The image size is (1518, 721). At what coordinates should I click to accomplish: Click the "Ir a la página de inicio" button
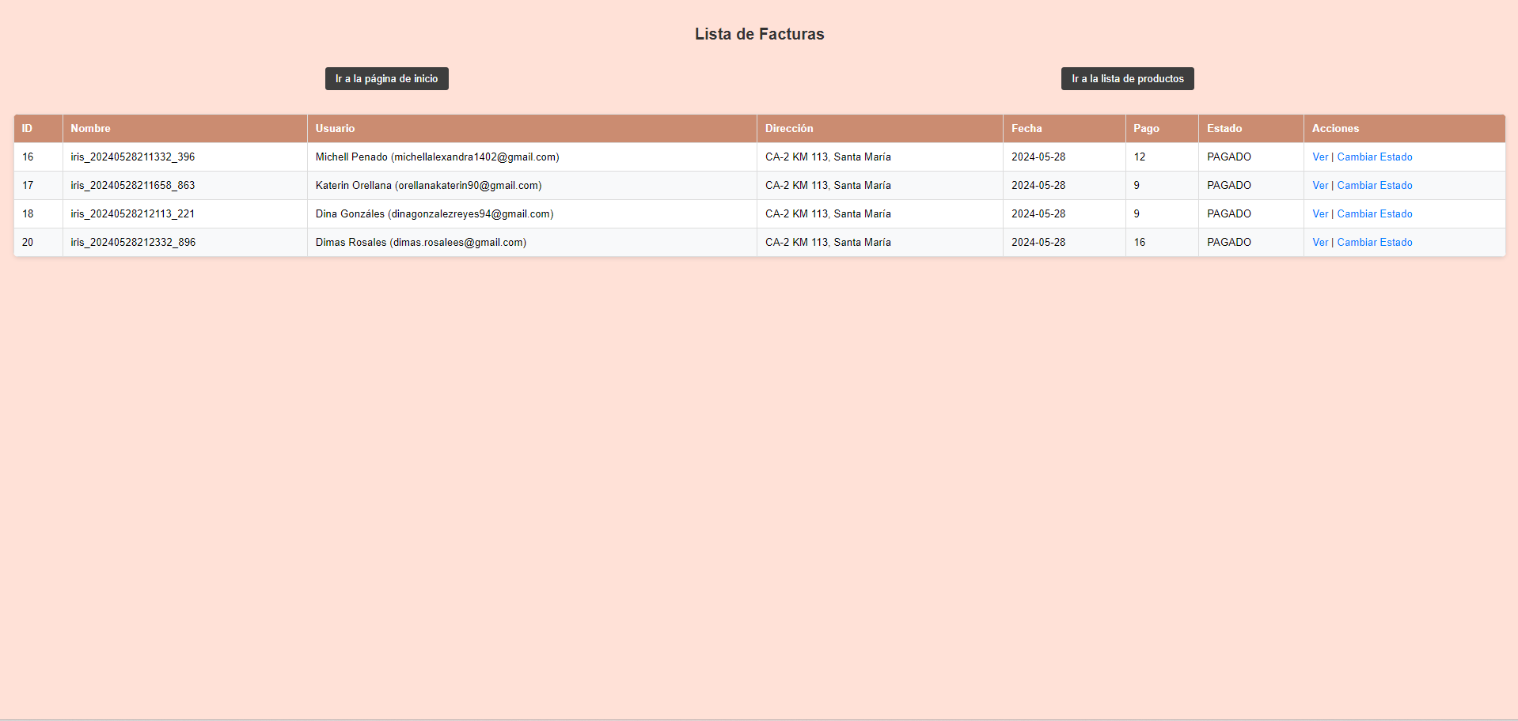pos(386,78)
